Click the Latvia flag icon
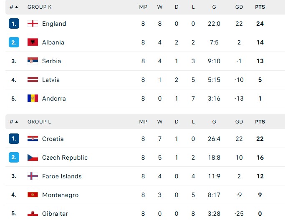Screen dimensions: 285x222 click(33, 80)
